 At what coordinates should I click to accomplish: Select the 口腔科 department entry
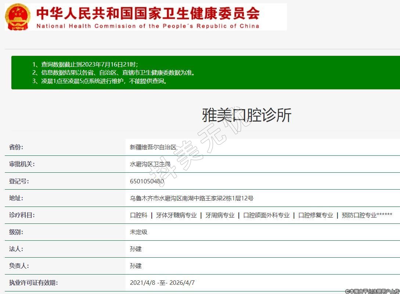coord(138,215)
